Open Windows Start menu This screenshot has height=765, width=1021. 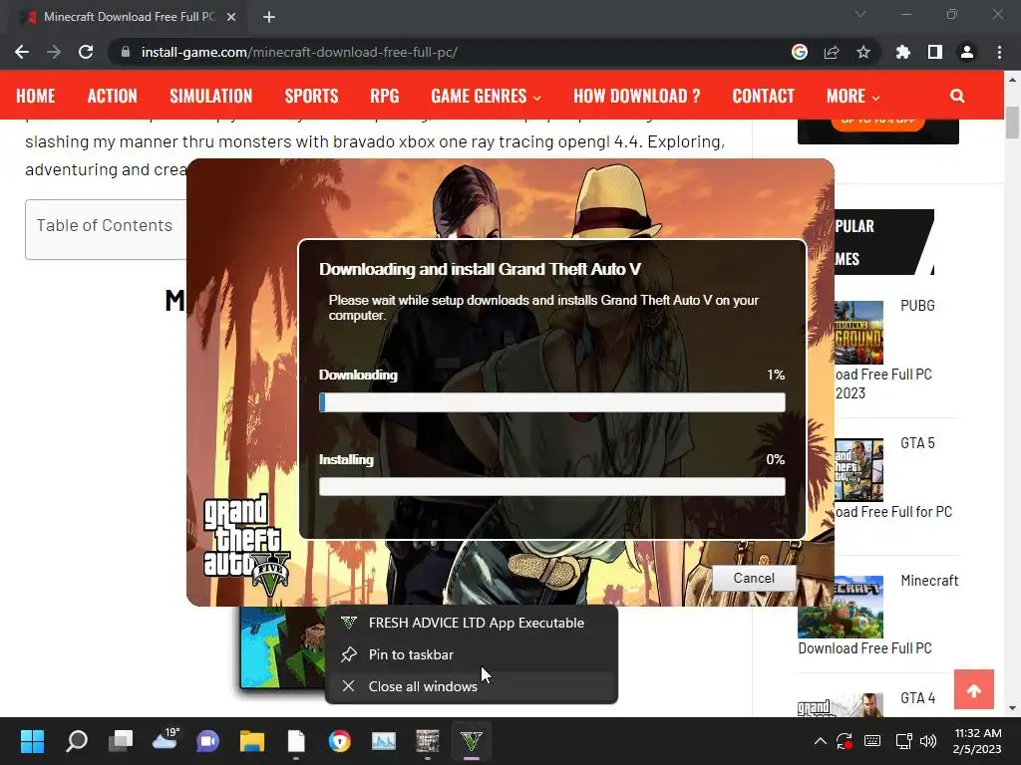tap(32, 741)
